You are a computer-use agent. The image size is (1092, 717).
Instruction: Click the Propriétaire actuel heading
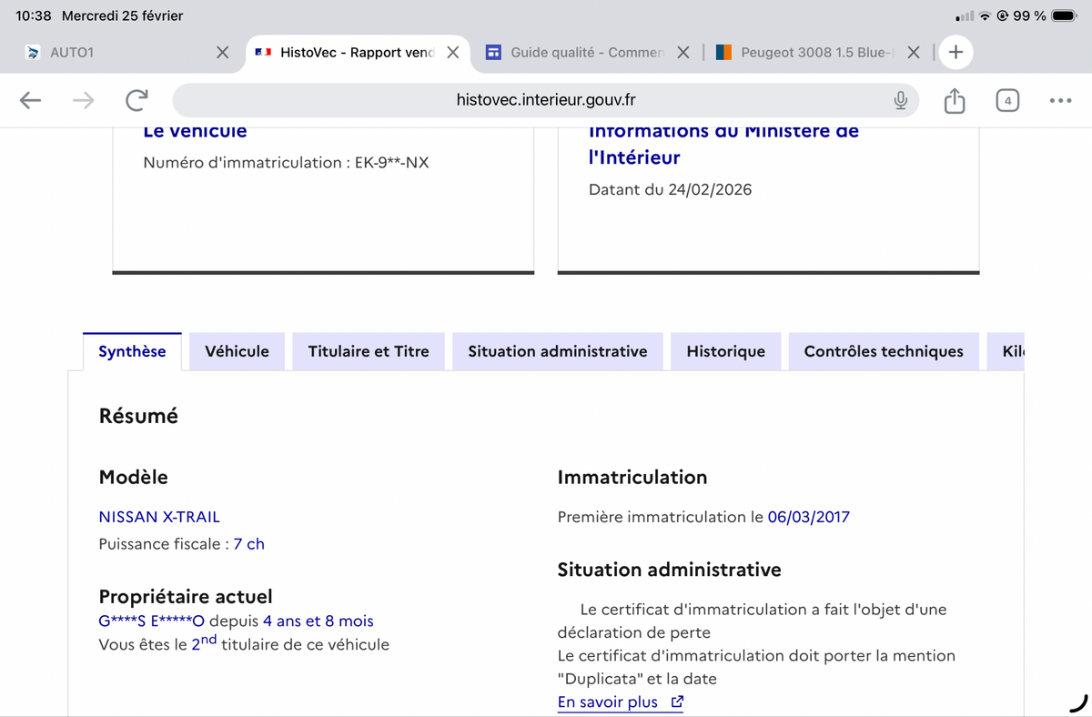(186, 597)
